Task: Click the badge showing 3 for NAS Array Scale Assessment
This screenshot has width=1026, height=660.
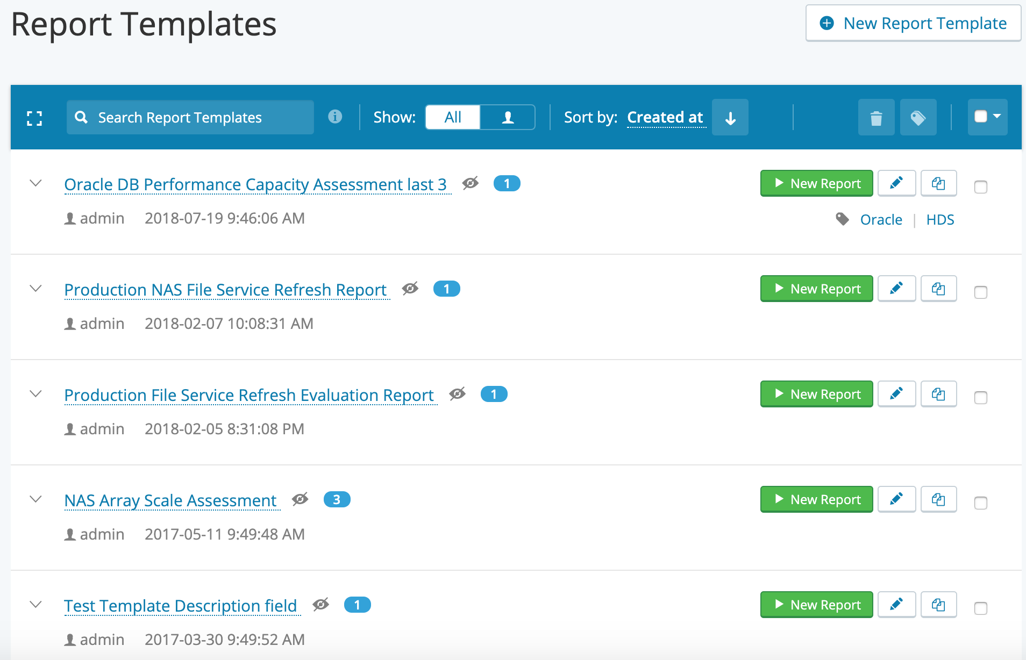Action: pos(337,500)
